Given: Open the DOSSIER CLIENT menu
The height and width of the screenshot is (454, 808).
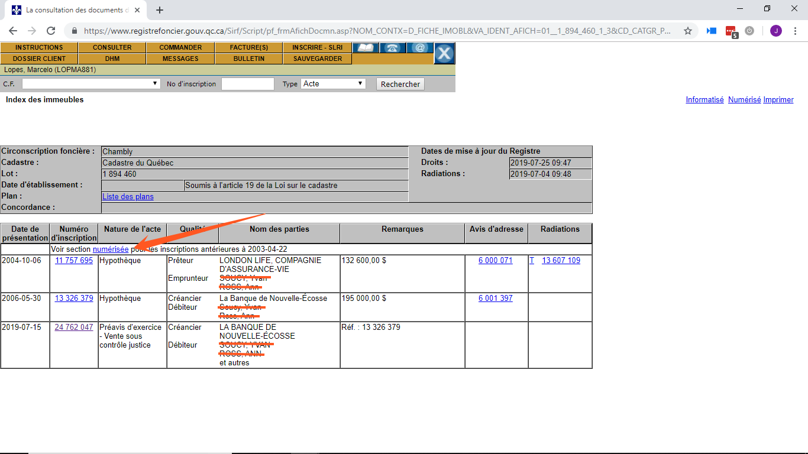Looking at the screenshot, I should [x=39, y=59].
